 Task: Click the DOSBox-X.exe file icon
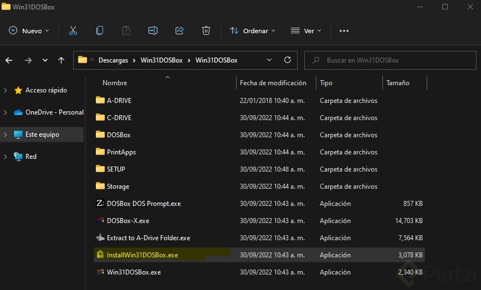click(100, 220)
